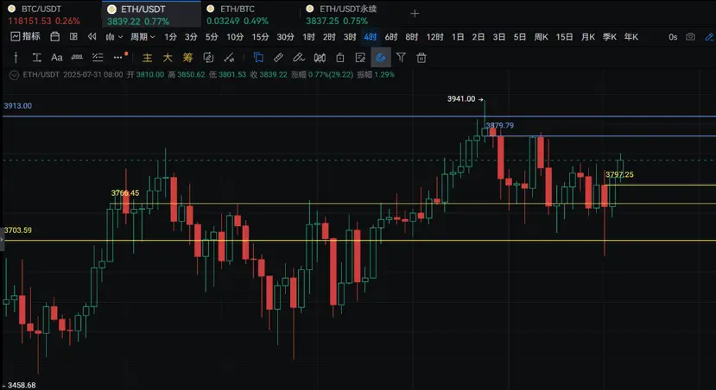Screen dimensions: 716x390
Task: Select the price range measure tool
Action: pos(36,58)
